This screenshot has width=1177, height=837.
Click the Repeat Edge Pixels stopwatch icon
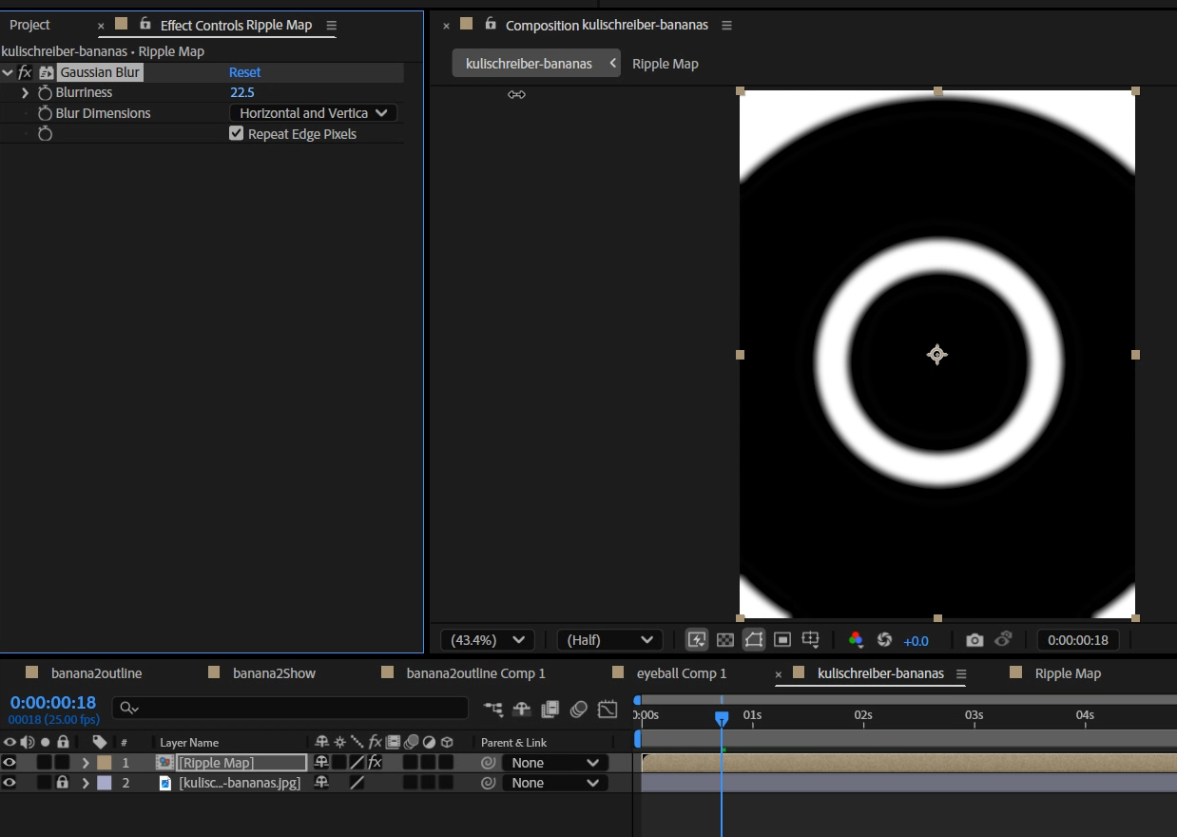[x=45, y=134]
